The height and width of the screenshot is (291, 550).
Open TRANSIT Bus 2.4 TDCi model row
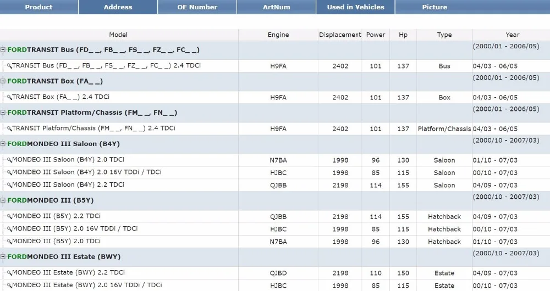[106, 65]
